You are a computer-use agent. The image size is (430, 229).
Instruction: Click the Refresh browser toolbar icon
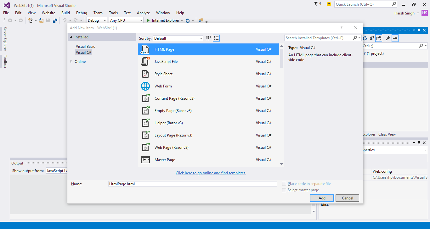(188, 20)
